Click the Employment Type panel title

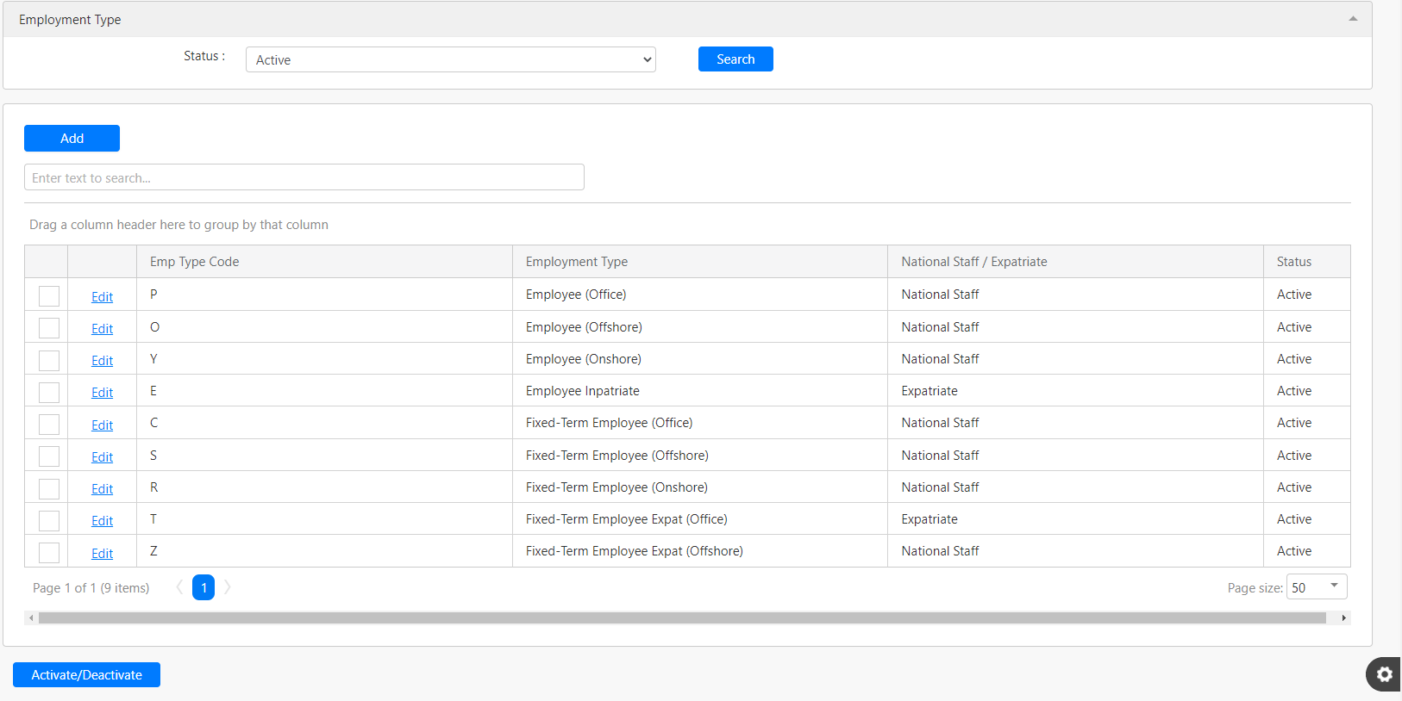coord(70,20)
